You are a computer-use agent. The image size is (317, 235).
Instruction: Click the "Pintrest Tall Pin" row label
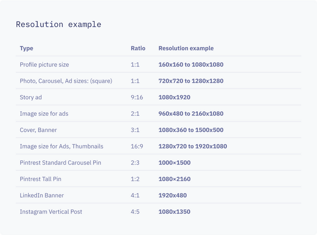click(x=41, y=179)
